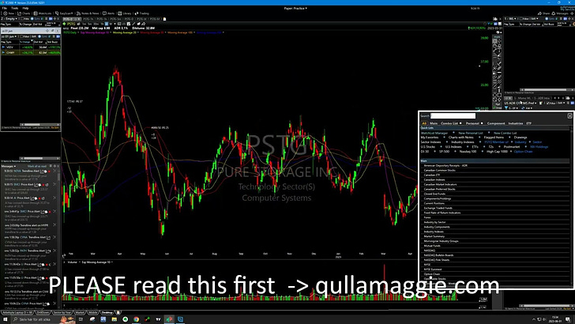This screenshot has width=575, height=324.
Task: Select the CHWY row in the watchlist
Action: (x=31, y=52)
